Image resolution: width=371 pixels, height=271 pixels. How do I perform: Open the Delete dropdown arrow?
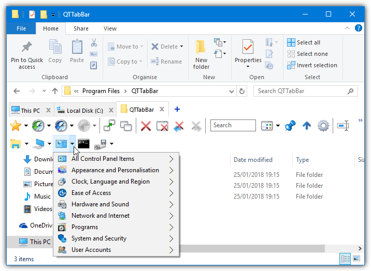click(181, 46)
